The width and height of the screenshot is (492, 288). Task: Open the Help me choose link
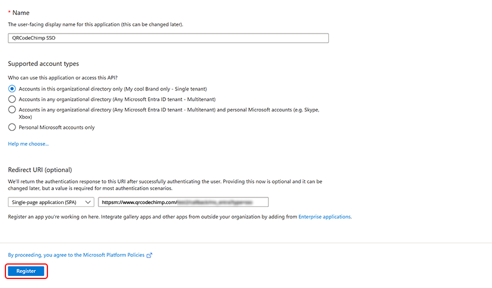point(28,143)
